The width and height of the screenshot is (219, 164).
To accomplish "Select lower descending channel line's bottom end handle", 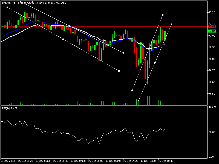I will [119, 71].
